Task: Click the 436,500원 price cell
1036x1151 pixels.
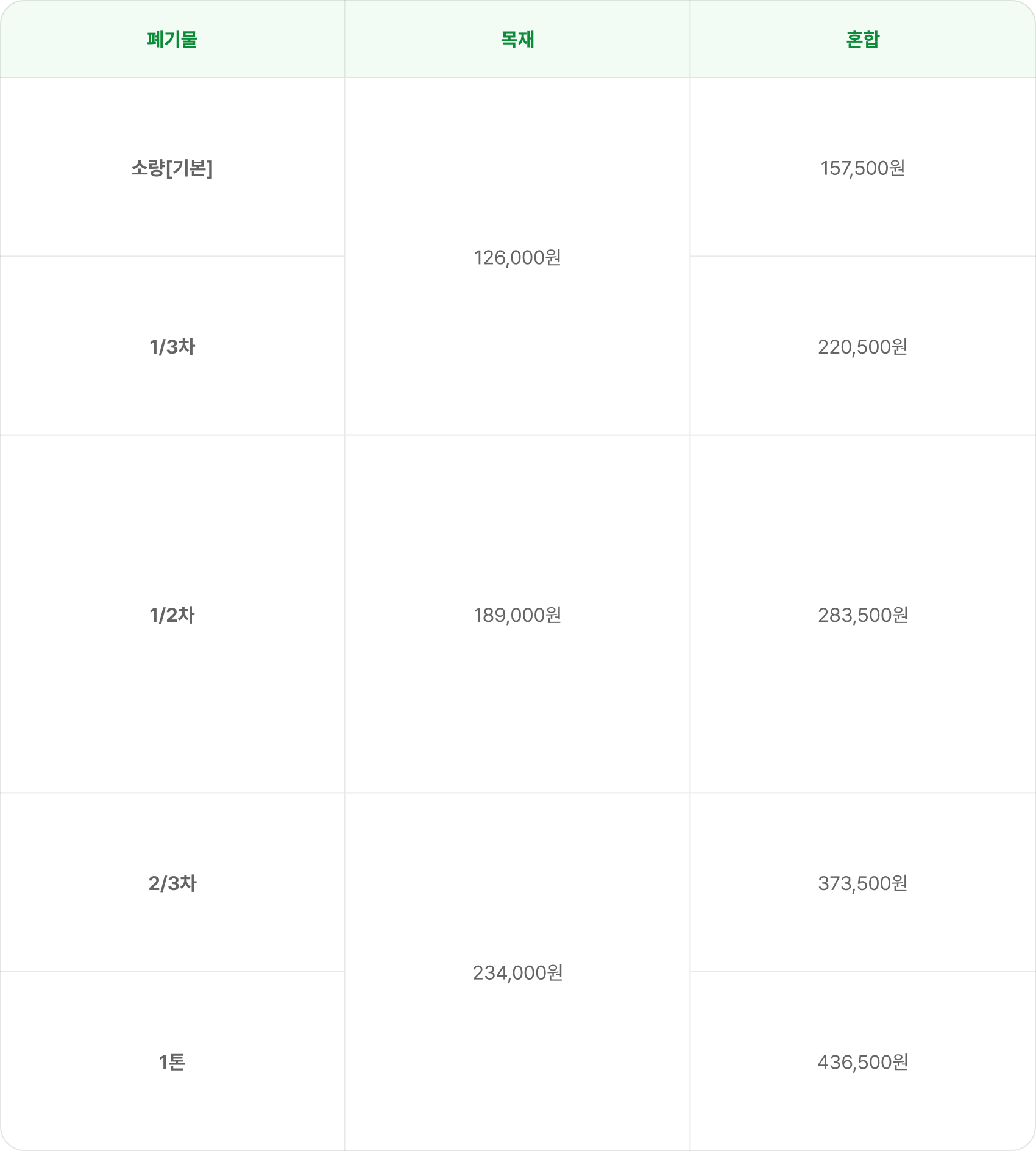Action: [x=862, y=1062]
